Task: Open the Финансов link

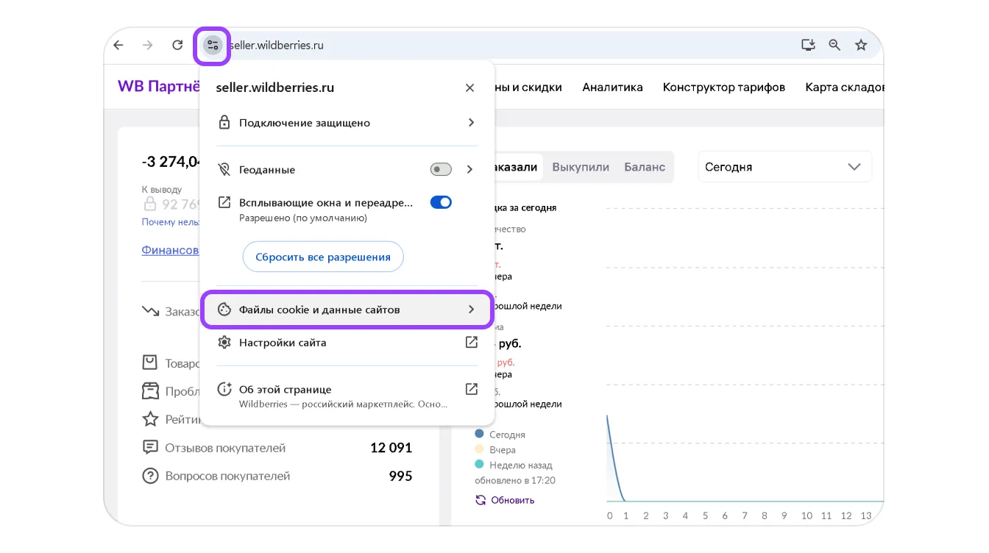Action: pos(171,250)
